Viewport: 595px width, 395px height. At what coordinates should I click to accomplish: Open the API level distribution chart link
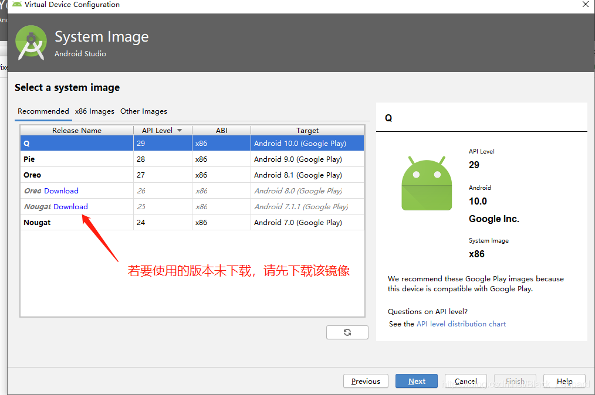coord(461,324)
